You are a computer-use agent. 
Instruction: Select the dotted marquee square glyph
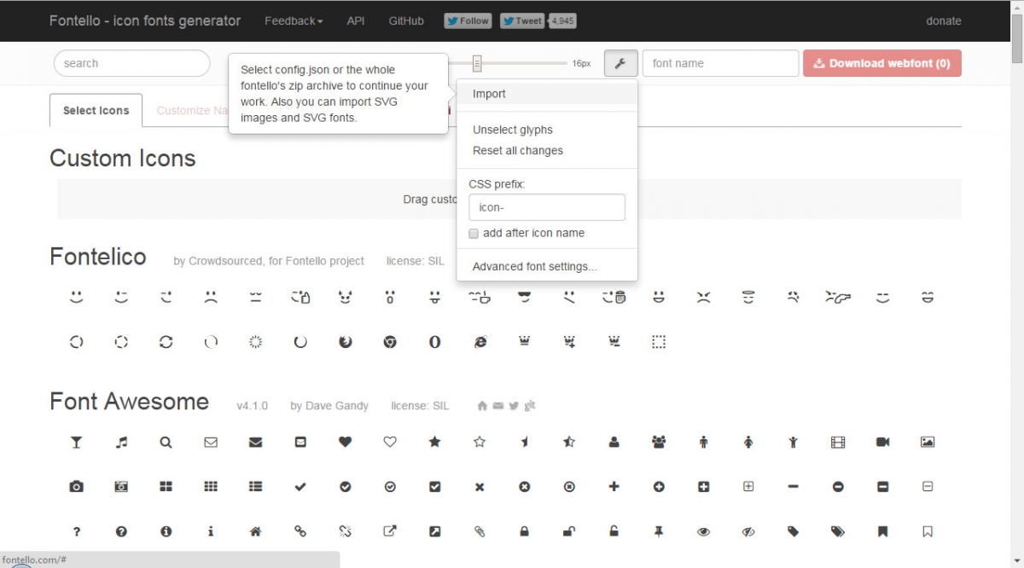(659, 342)
